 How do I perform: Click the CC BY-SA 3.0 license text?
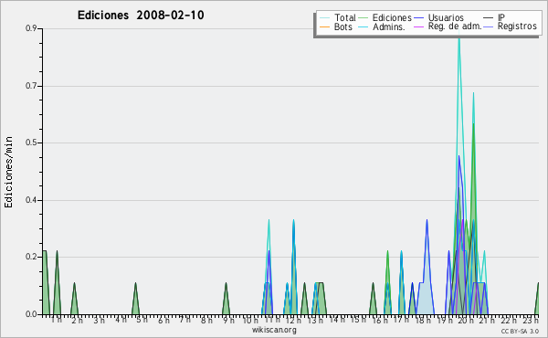point(520,331)
